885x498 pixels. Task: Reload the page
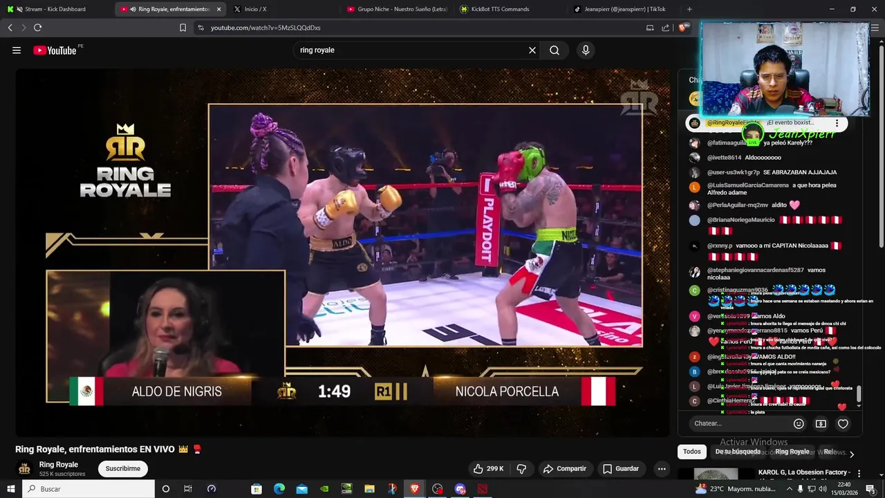(37, 28)
